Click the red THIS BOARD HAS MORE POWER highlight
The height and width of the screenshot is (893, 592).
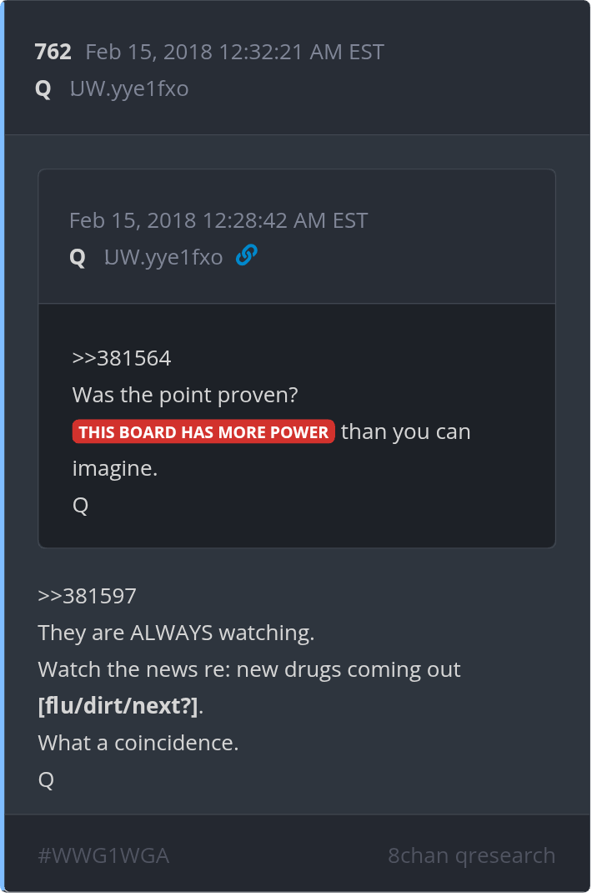[x=203, y=431]
